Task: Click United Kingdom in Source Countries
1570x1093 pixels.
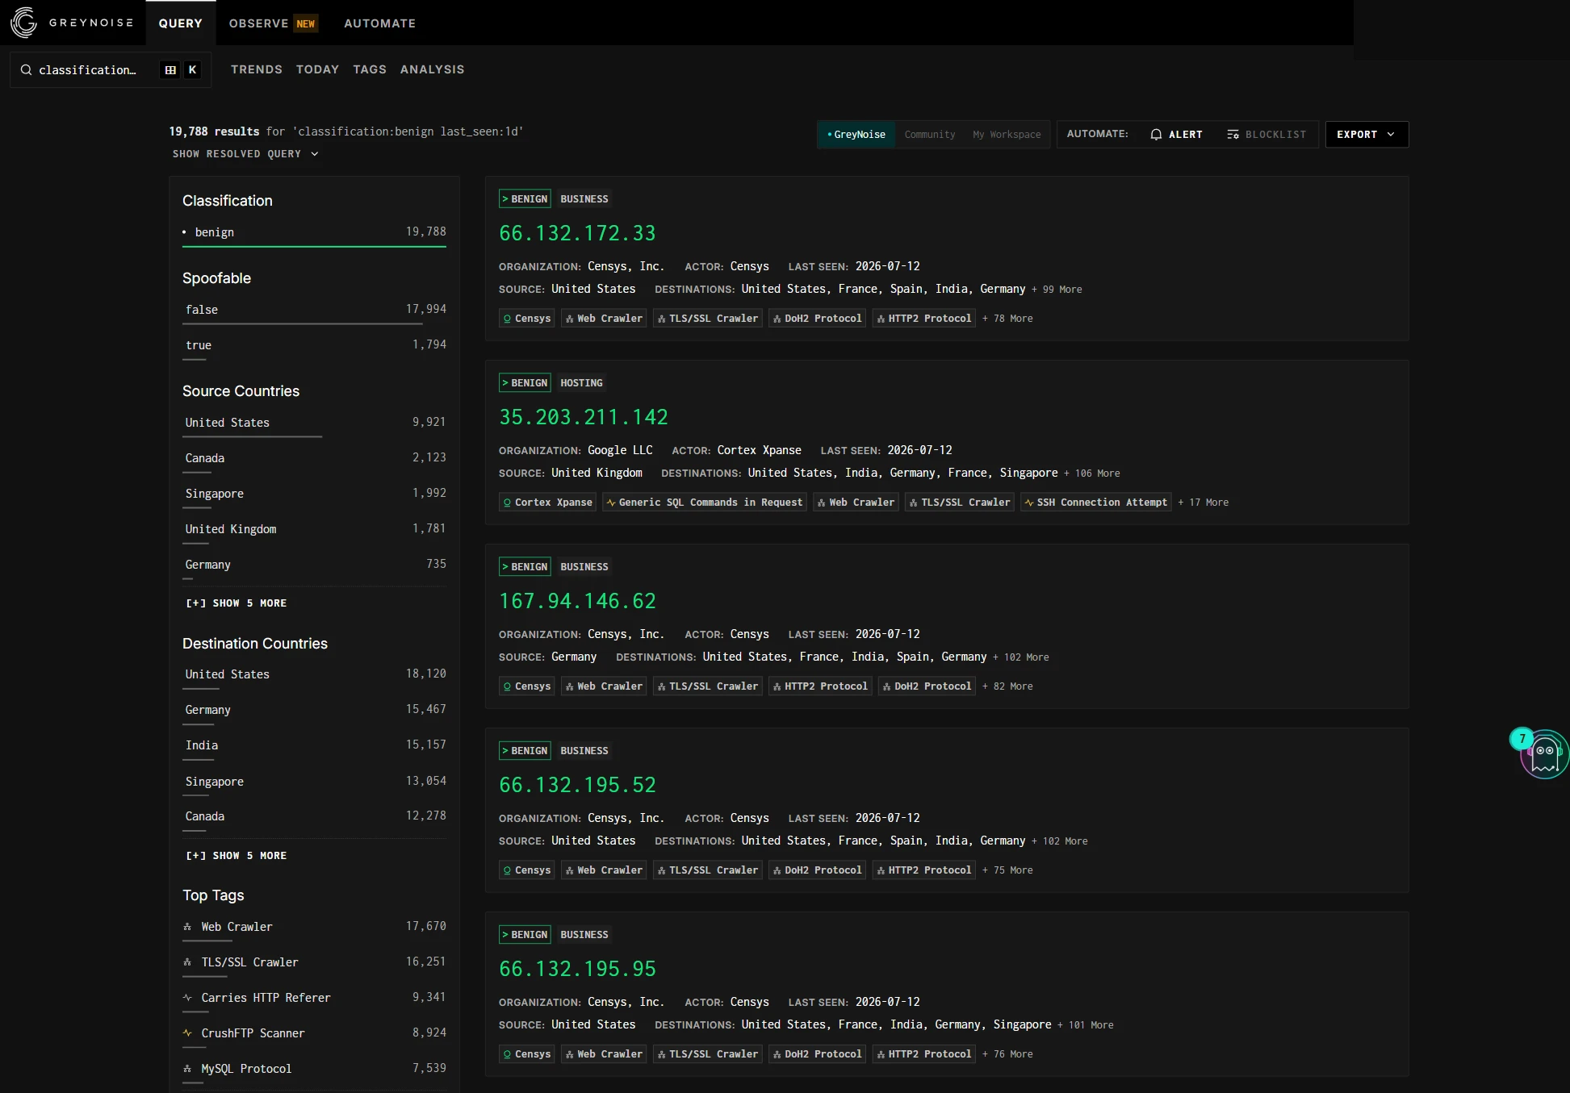Action: click(315, 529)
